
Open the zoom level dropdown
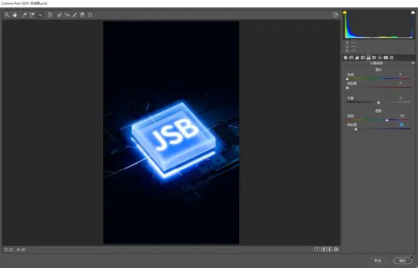click(30, 250)
